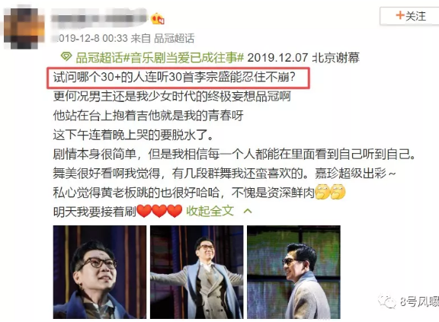439x322 pixels.
Task: Click the last red heart emoji
Action: 175,211
